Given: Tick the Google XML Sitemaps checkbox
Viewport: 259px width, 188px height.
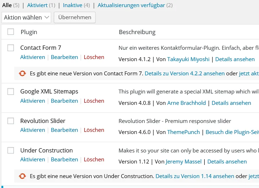Looking at the screenshot, I should (11, 91).
